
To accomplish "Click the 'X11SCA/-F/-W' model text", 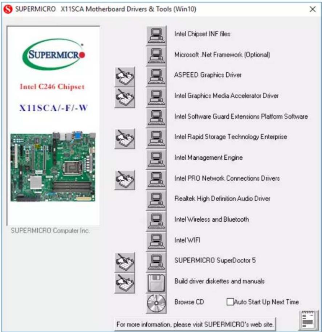I will click(53, 108).
